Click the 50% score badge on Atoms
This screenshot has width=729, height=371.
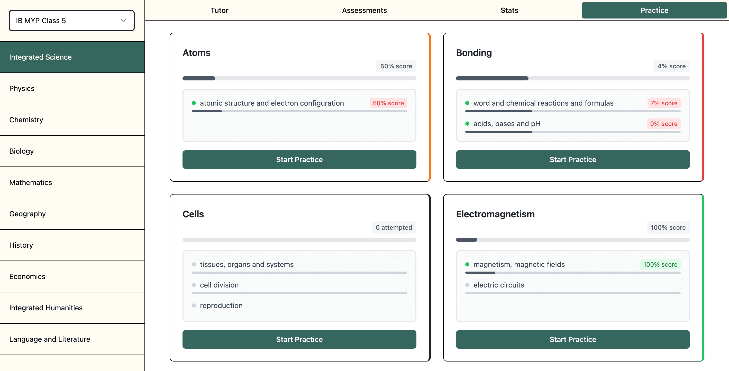(x=396, y=66)
